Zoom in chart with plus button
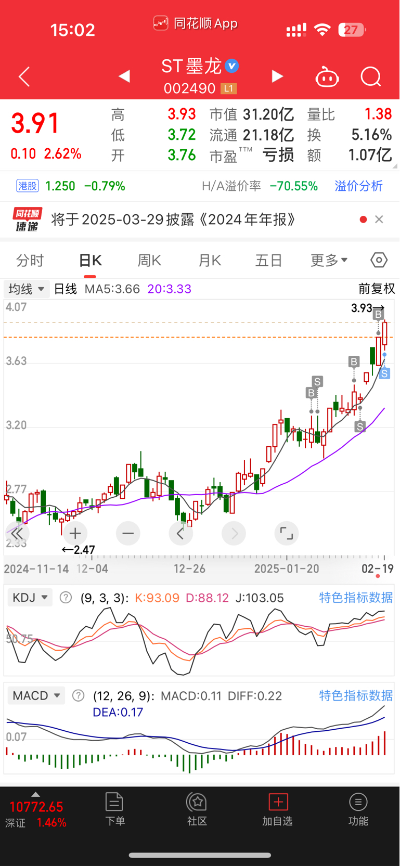The height and width of the screenshot is (866, 400). [75, 534]
